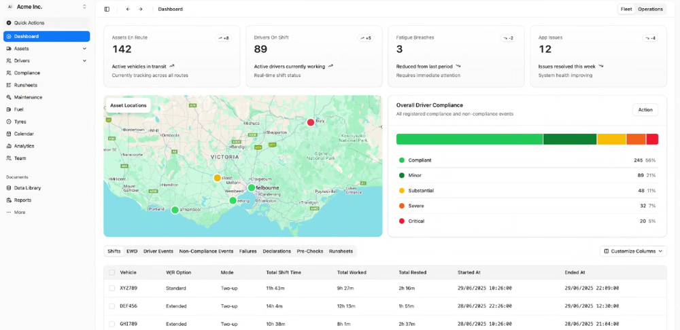Expand the Drivers submenu chevron
This screenshot has width=680, height=330.
(x=84, y=60)
